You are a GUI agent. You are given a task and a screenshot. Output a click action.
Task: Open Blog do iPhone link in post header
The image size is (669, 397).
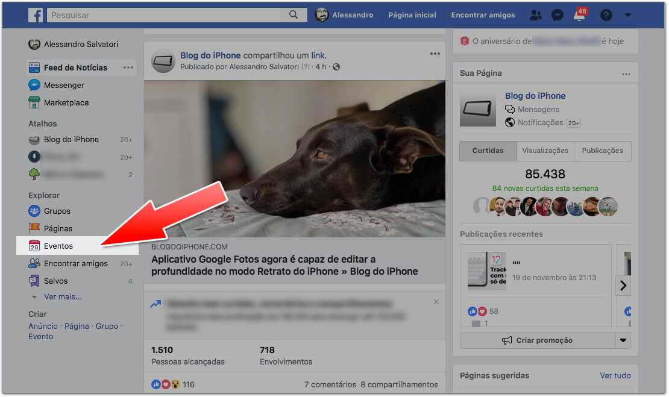210,55
